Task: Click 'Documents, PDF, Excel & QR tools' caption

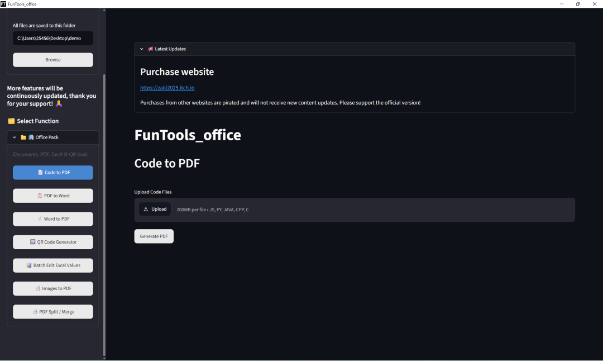Action: [x=50, y=154]
